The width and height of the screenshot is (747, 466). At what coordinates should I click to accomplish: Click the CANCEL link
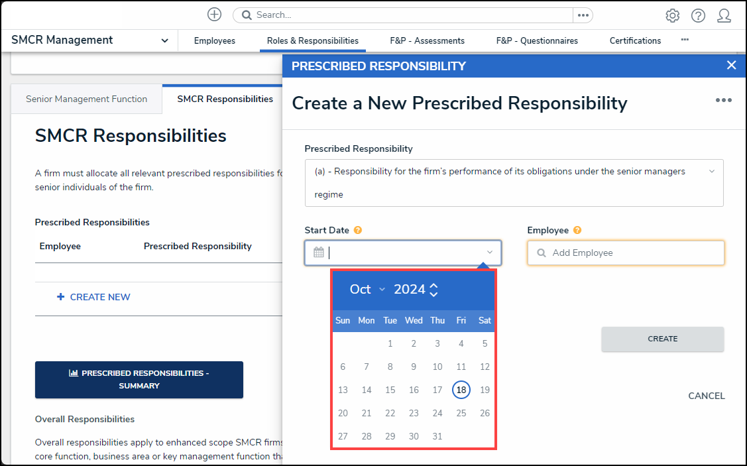pos(706,396)
